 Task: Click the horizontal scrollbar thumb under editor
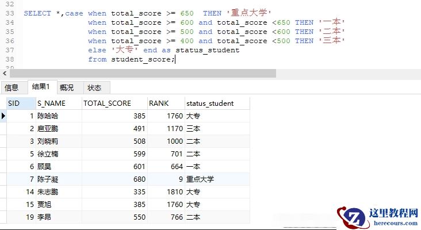(143, 73)
